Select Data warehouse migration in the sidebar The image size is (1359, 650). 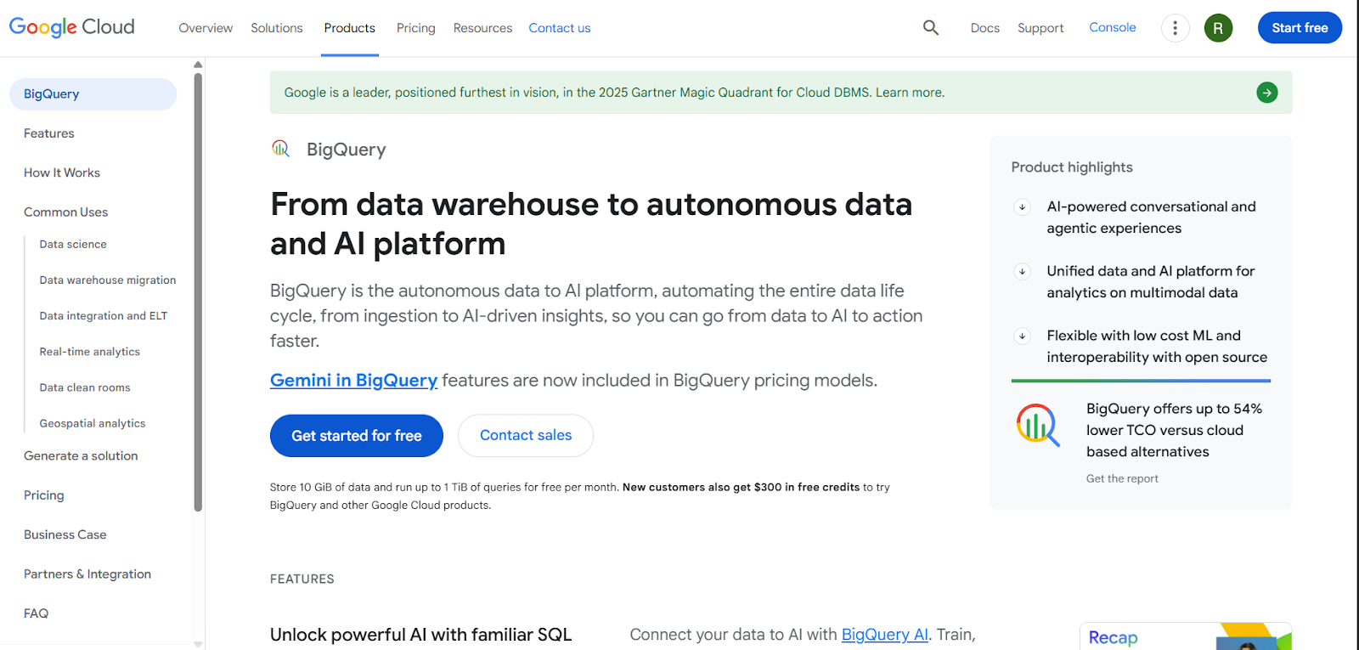tap(107, 280)
